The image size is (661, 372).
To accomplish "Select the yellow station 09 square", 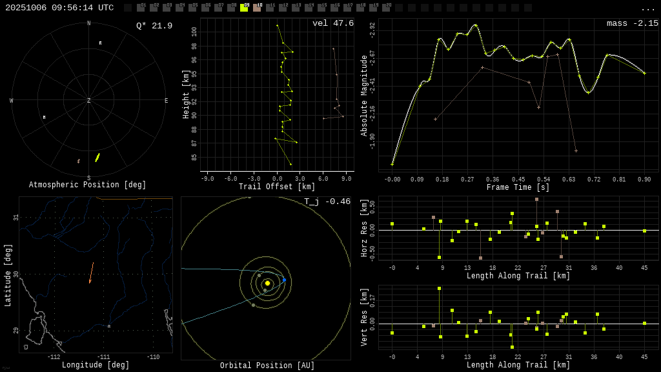I will pyautogui.click(x=244, y=8).
